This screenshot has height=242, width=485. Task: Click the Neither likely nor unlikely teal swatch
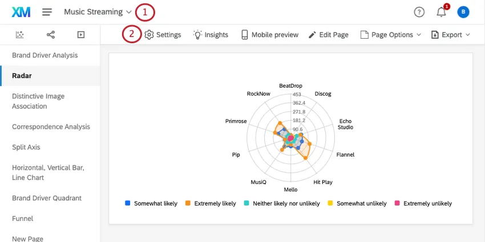coord(247,203)
